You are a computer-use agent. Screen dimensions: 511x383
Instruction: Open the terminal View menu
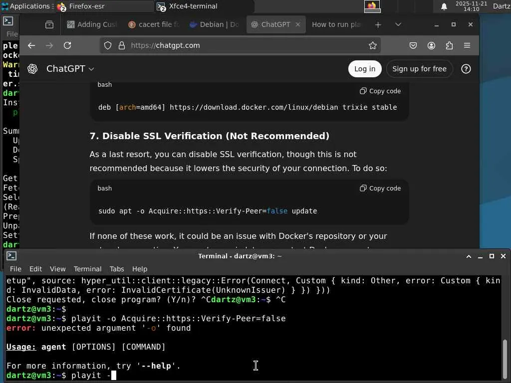[58, 269]
